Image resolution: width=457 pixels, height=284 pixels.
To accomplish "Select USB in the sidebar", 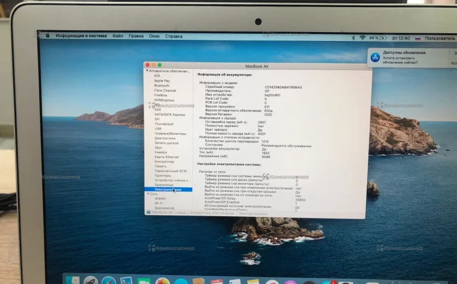I will click(158, 128).
